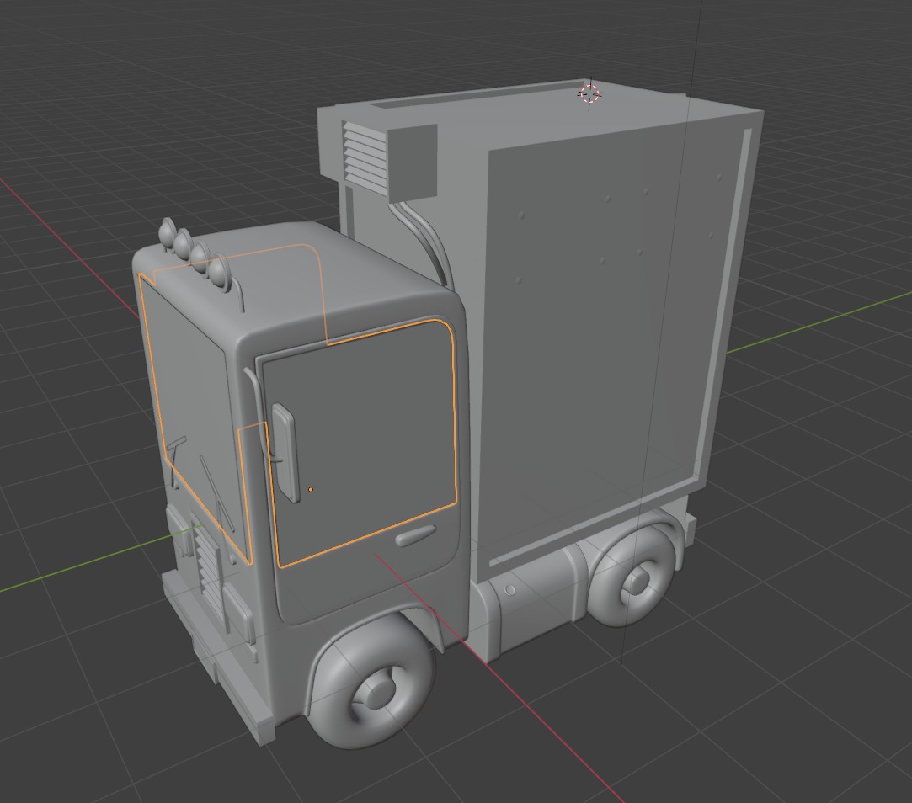Viewport: 912px width, 803px height.
Task: Select the cab door handle
Action: click(415, 535)
